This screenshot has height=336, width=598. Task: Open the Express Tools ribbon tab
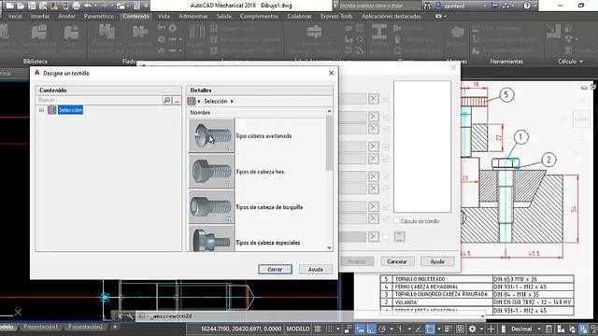coord(336,17)
